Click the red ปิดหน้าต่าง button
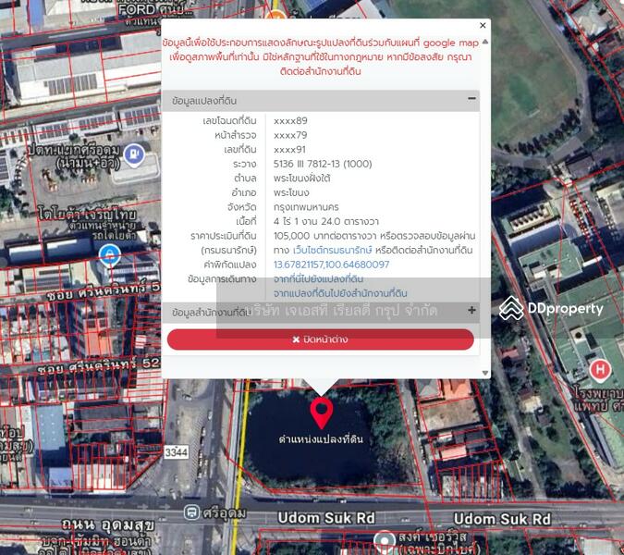This screenshot has width=624, height=555. [x=321, y=339]
